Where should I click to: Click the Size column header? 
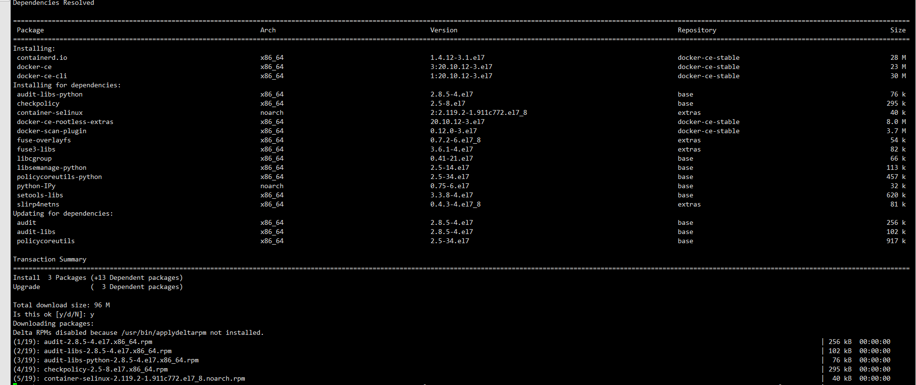[x=898, y=30]
